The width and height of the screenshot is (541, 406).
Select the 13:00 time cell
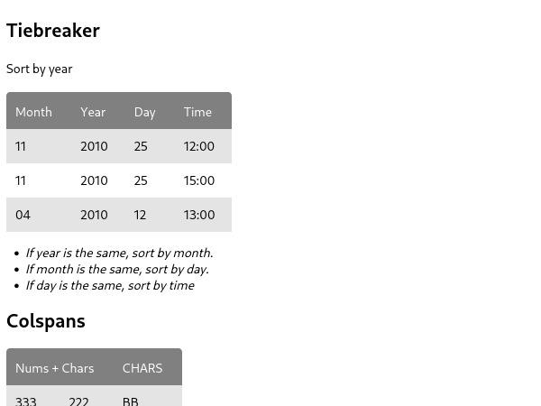(x=199, y=215)
